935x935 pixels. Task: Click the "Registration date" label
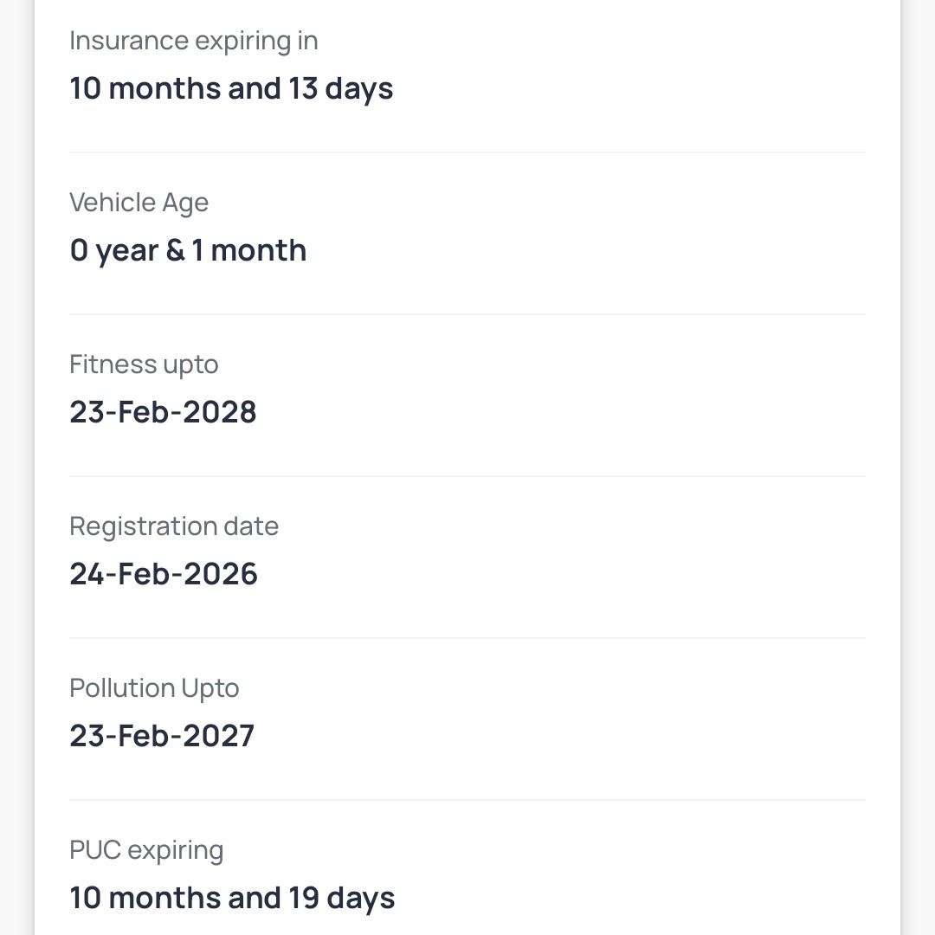pos(174,526)
